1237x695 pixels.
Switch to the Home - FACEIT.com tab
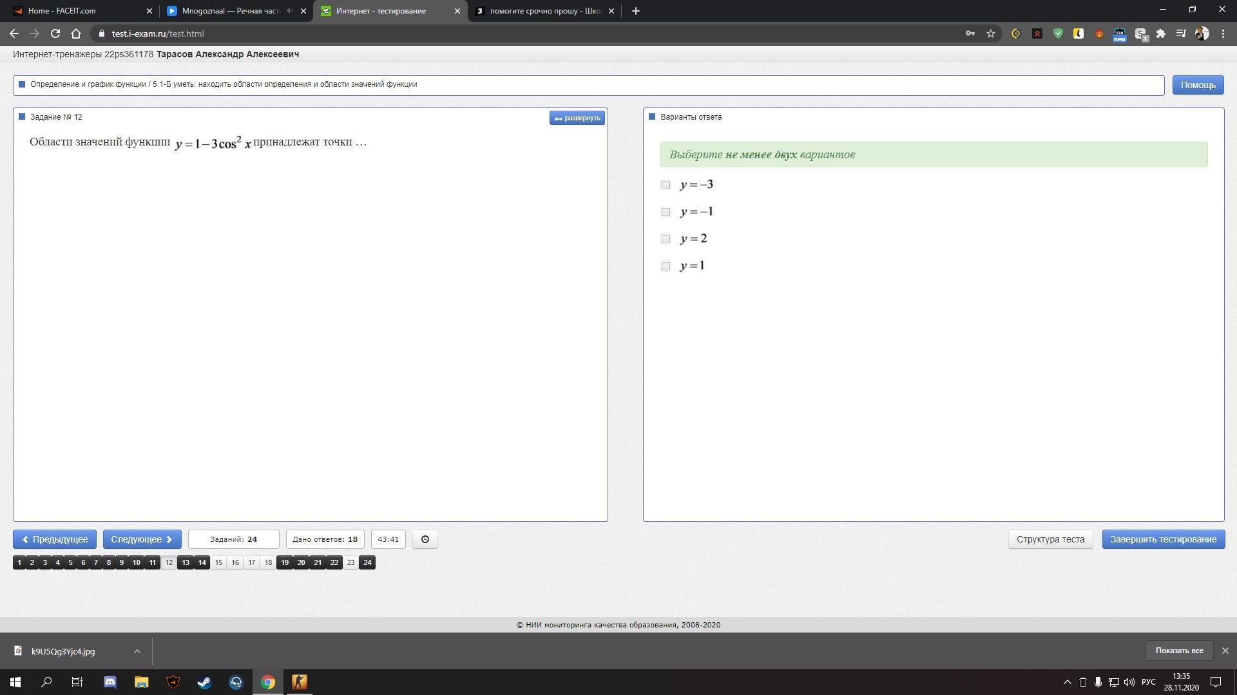tap(77, 11)
